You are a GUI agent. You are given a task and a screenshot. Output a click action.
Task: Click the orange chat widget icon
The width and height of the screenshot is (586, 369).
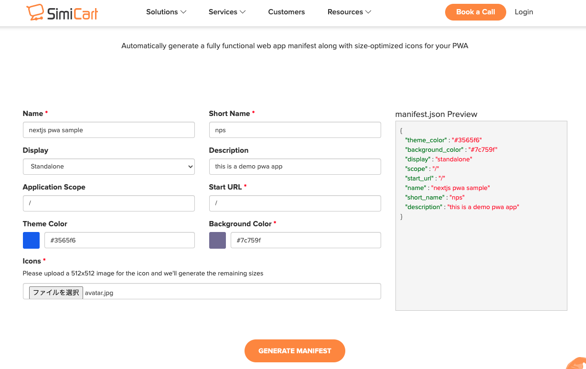(578, 363)
